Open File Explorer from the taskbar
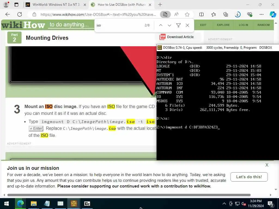 tap(34, 204)
